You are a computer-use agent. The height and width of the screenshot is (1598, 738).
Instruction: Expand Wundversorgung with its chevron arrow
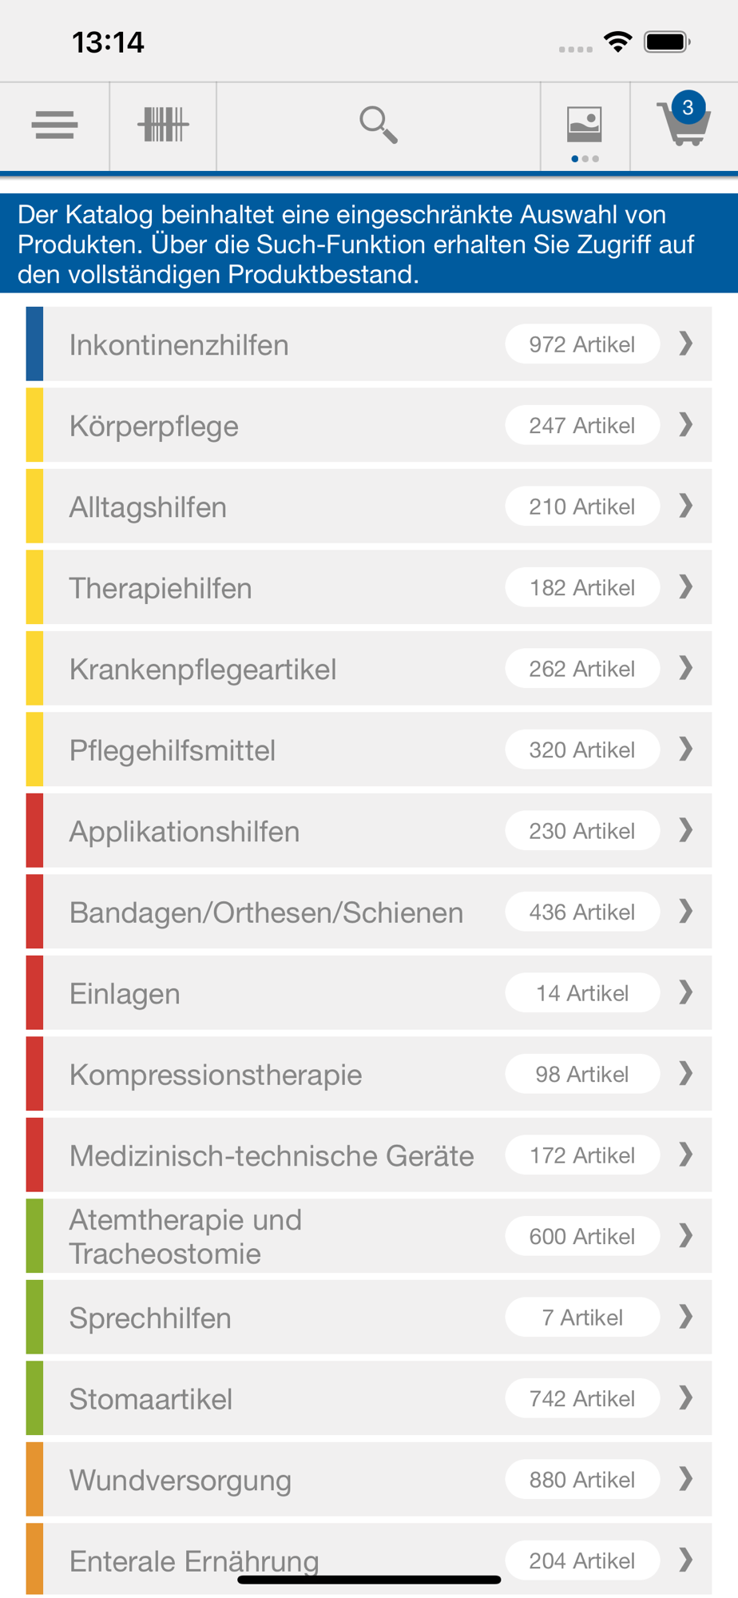click(685, 1479)
